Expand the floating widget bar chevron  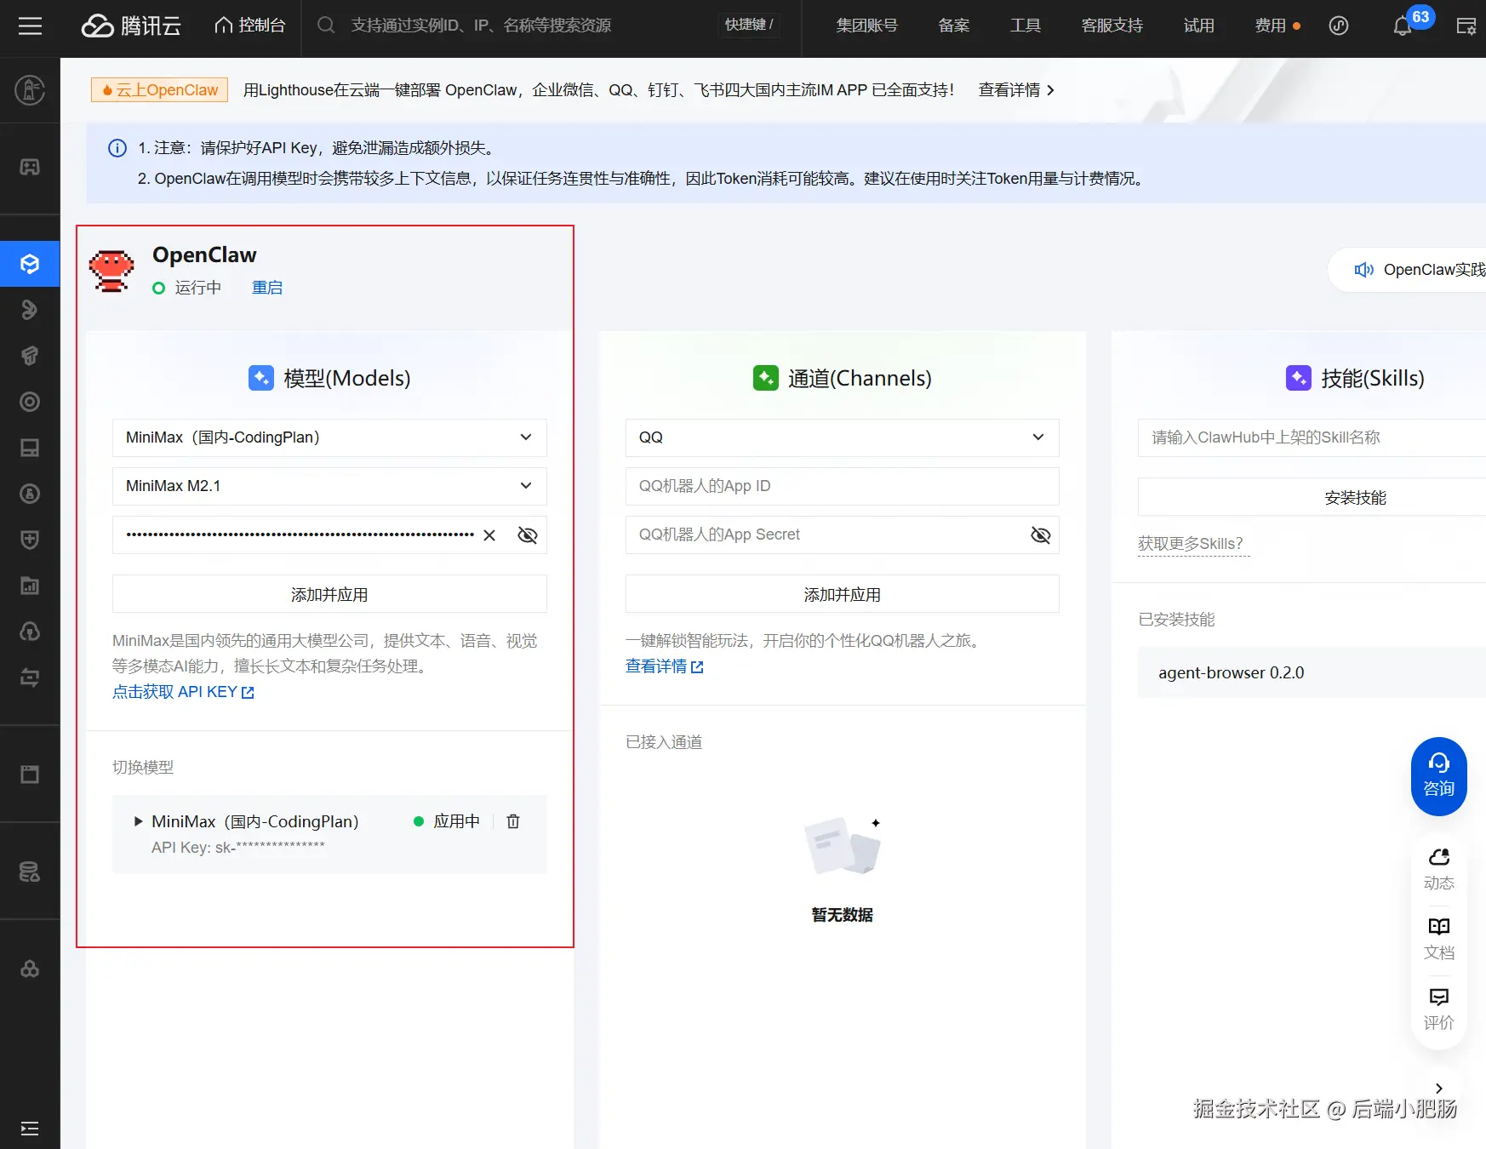(1439, 1089)
